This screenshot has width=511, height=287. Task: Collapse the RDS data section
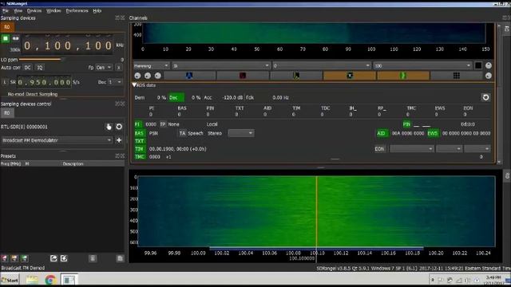(x=134, y=85)
